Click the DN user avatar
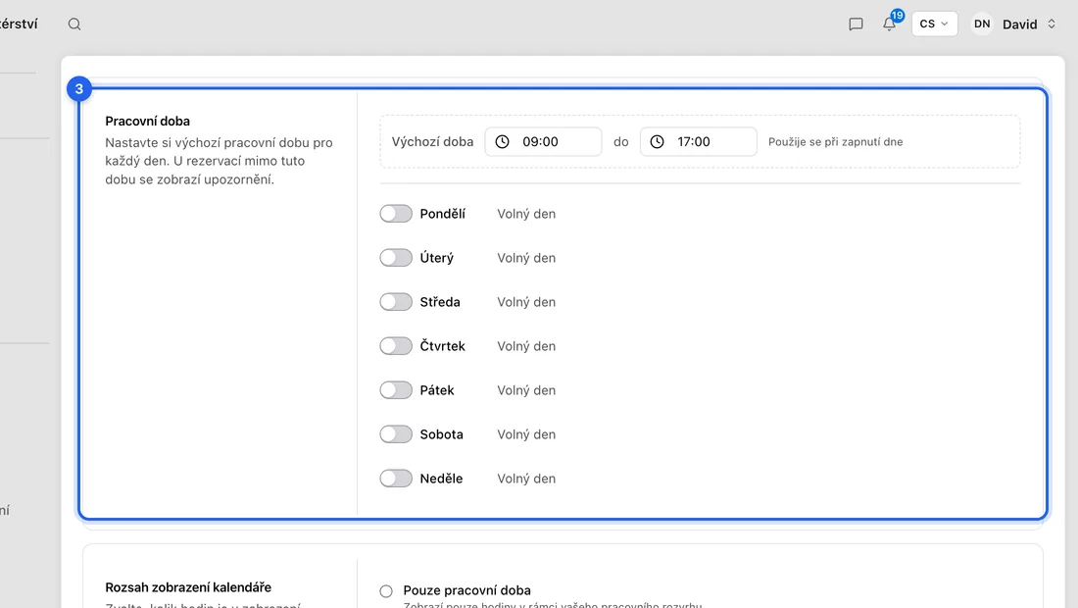 (x=982, y=25)
